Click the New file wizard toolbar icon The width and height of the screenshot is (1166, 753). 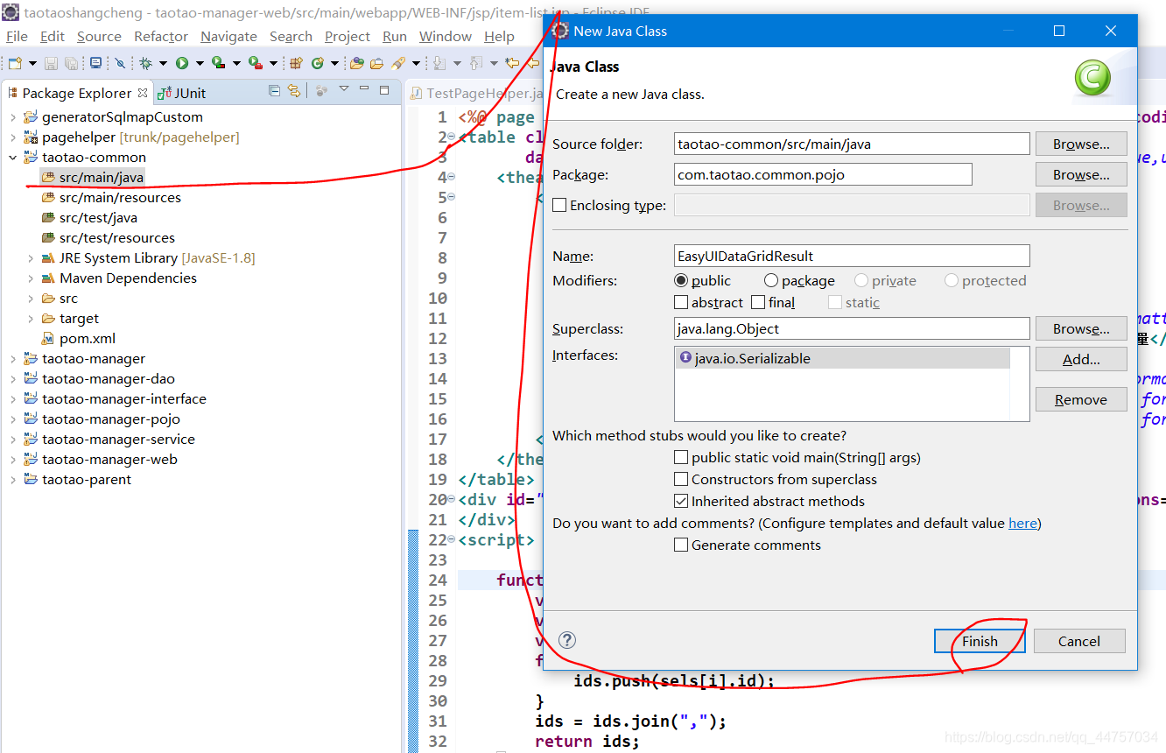tap(15, 63)
